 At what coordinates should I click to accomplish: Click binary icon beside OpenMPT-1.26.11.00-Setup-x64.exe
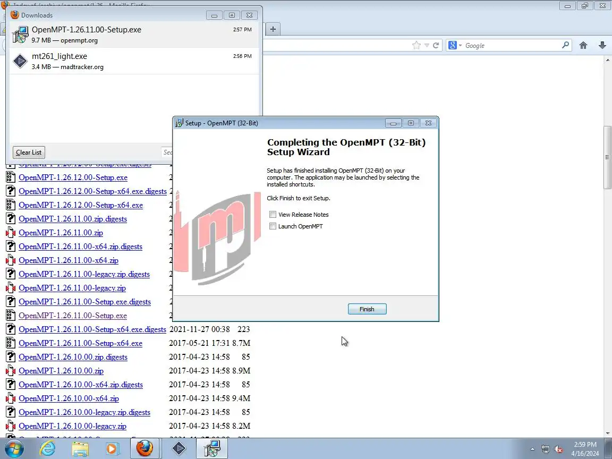[11, 343]
